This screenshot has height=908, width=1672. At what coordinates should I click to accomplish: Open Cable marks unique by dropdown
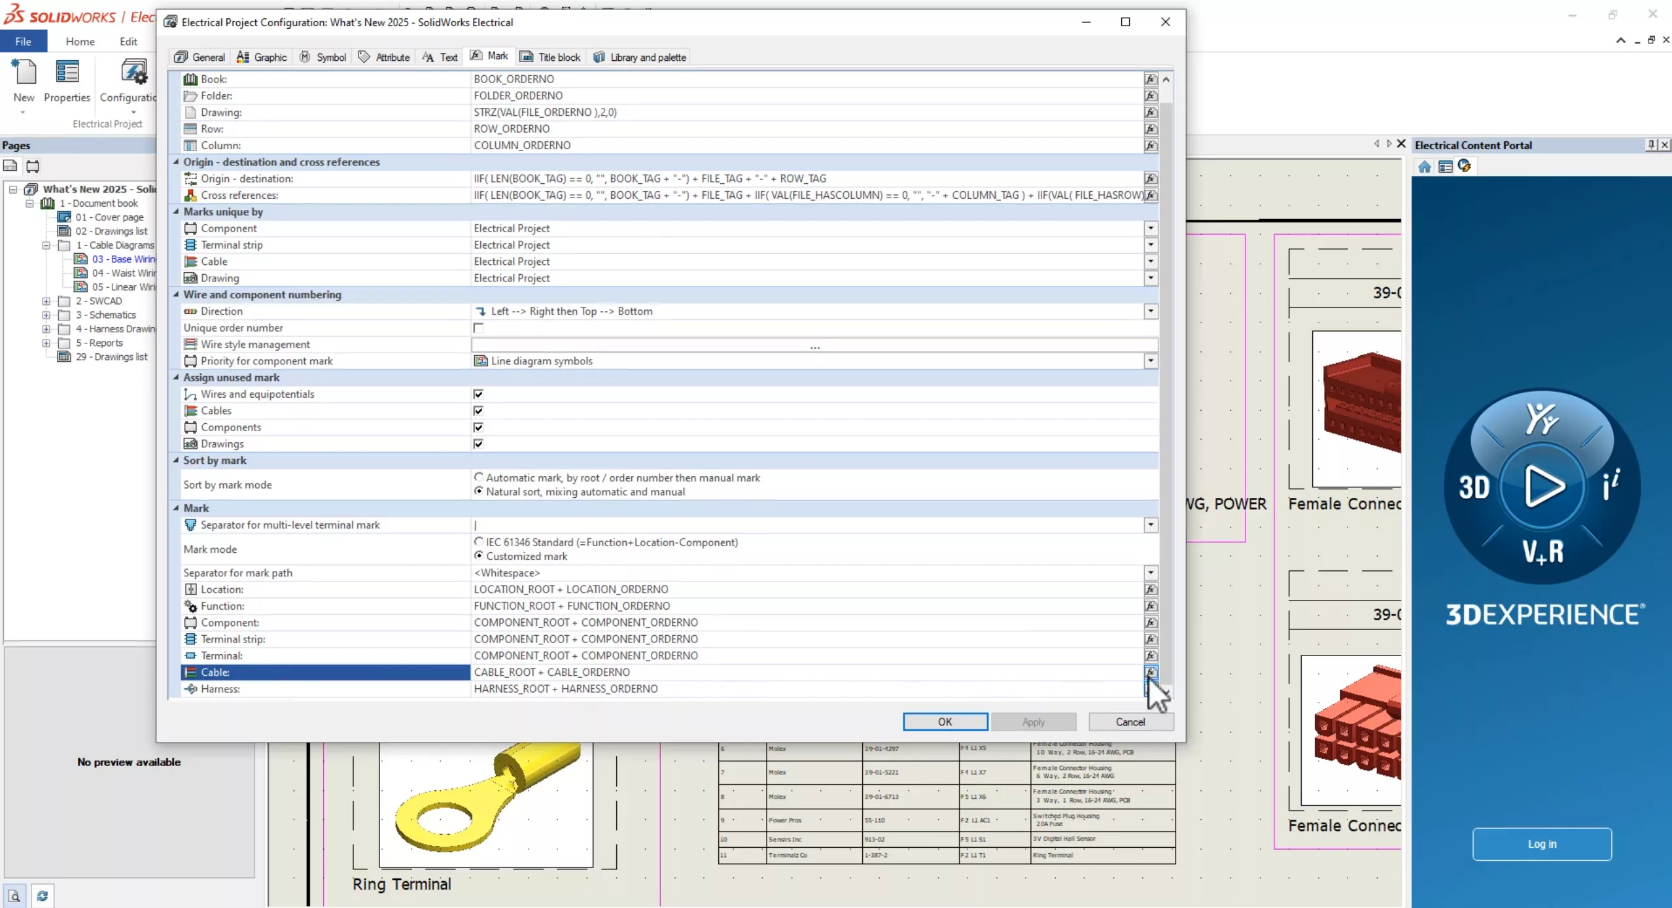pos(1150,262)
